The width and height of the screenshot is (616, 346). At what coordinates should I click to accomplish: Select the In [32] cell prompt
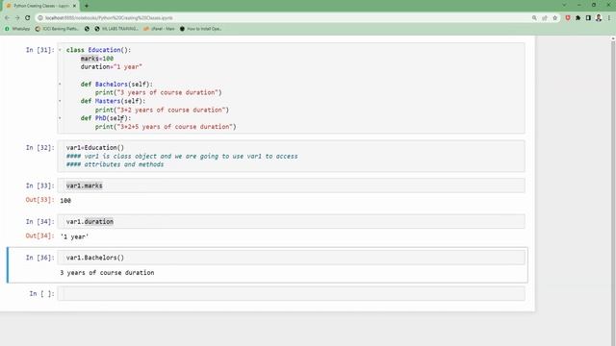[39, 147]
